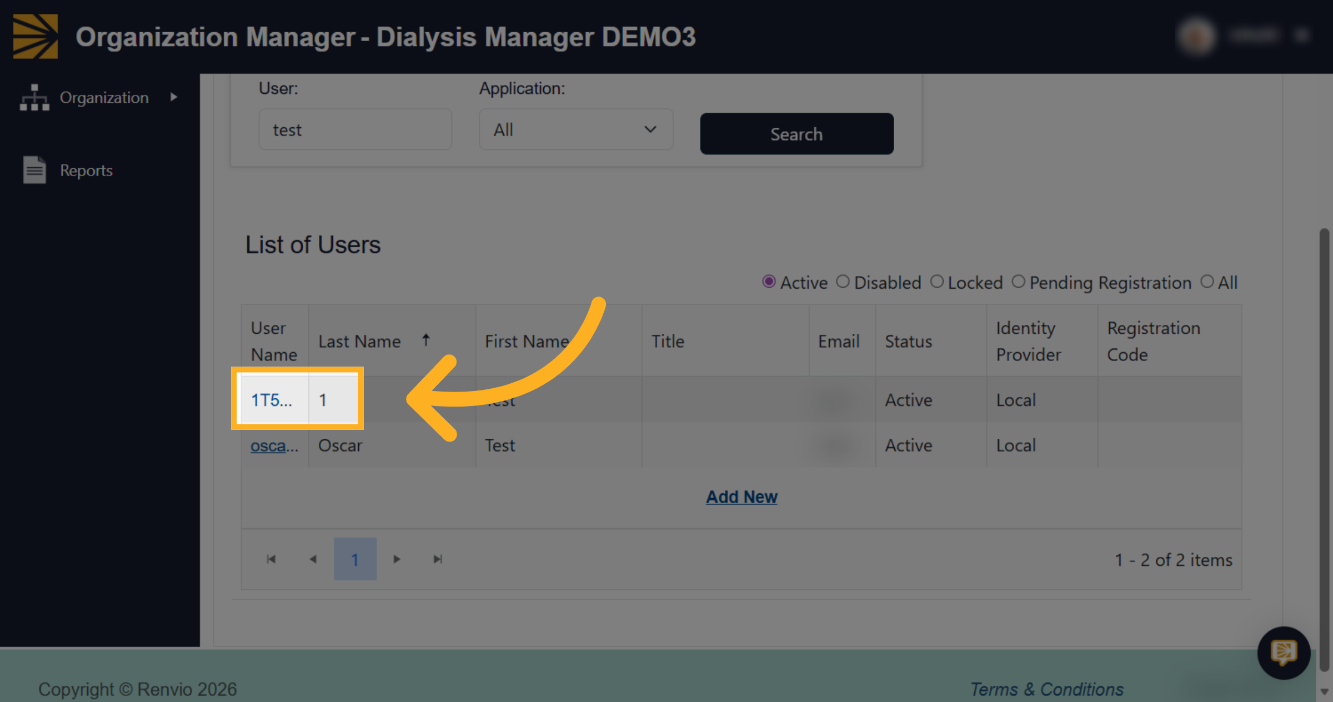Click the List of Users heading
Screen dimensions: 1333x702
(x=313, y=245)
